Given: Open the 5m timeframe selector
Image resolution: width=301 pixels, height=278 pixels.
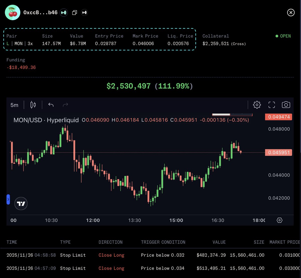Looking at the screenshot, I should click(x=14, y=105).
